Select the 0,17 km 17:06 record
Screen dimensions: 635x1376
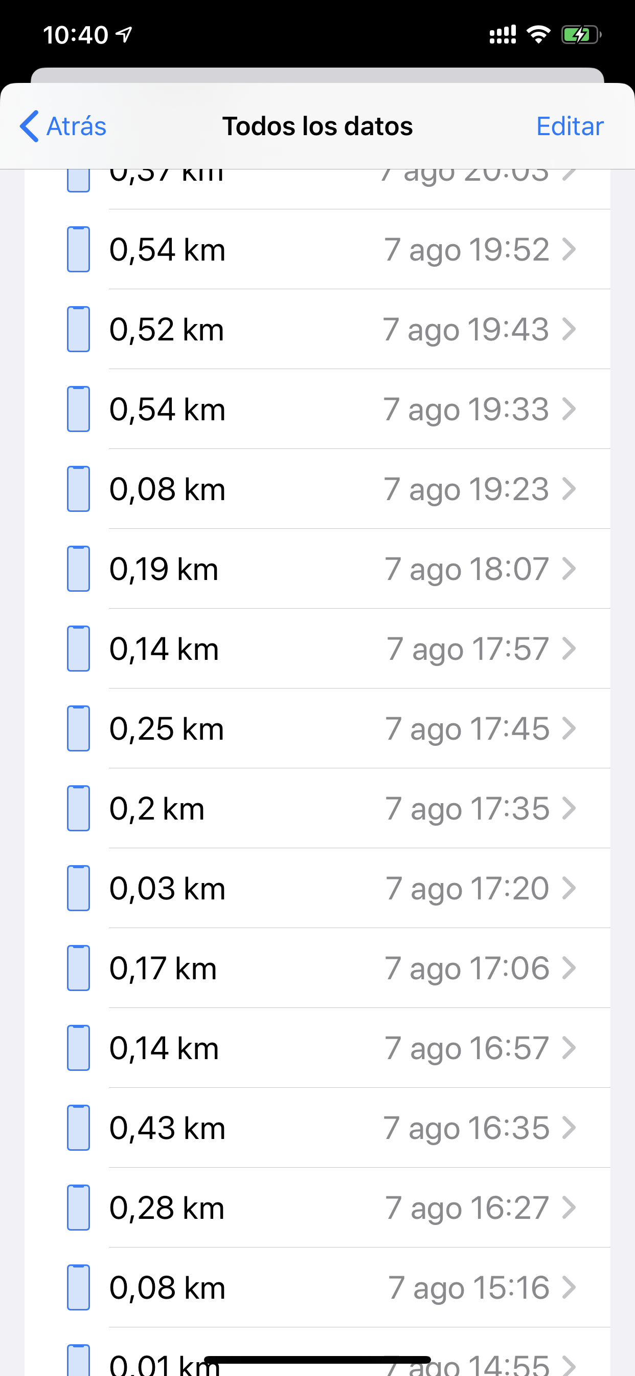coord(342,969)
